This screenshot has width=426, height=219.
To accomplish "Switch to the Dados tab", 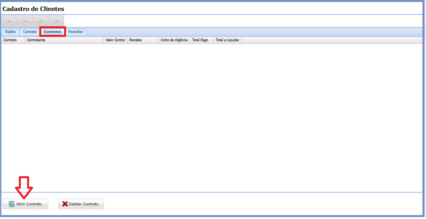I will 10,32.
